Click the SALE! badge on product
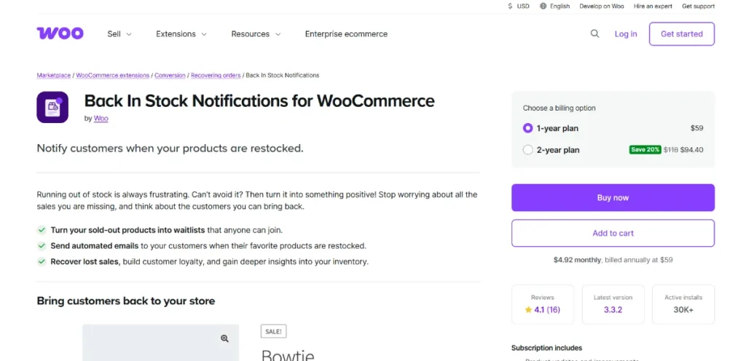This screenshot has width=746, height=361. tap(274, 331)
